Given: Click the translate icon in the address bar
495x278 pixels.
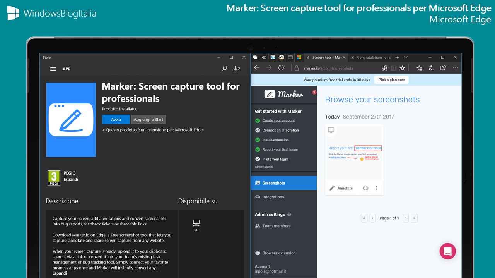Looking at the screenshot, I should click(384, 68).
